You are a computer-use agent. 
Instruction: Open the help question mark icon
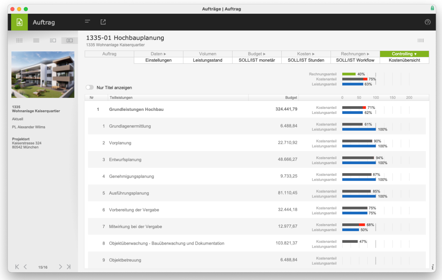pyautogui.click(x=428, y=22)
